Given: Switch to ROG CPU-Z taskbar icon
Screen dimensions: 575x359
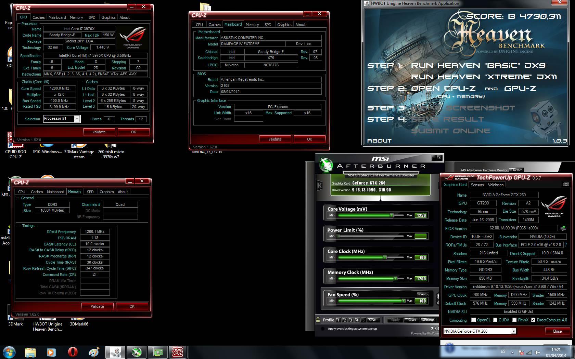Looking at the screenshot, I should point(178,352).
